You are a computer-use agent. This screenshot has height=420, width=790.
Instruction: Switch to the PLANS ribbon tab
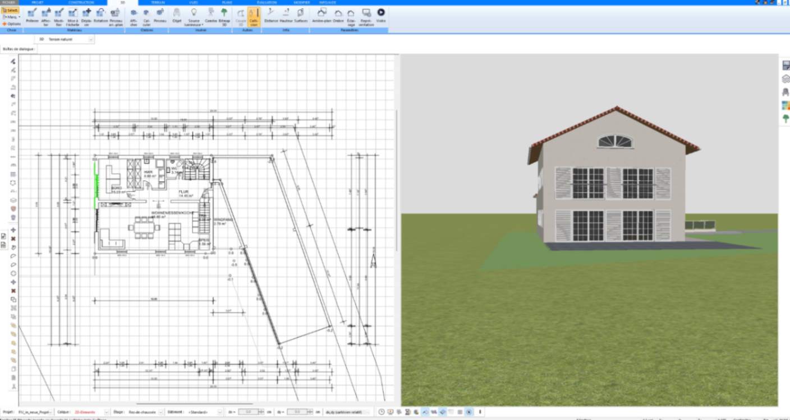click(227, 2)
